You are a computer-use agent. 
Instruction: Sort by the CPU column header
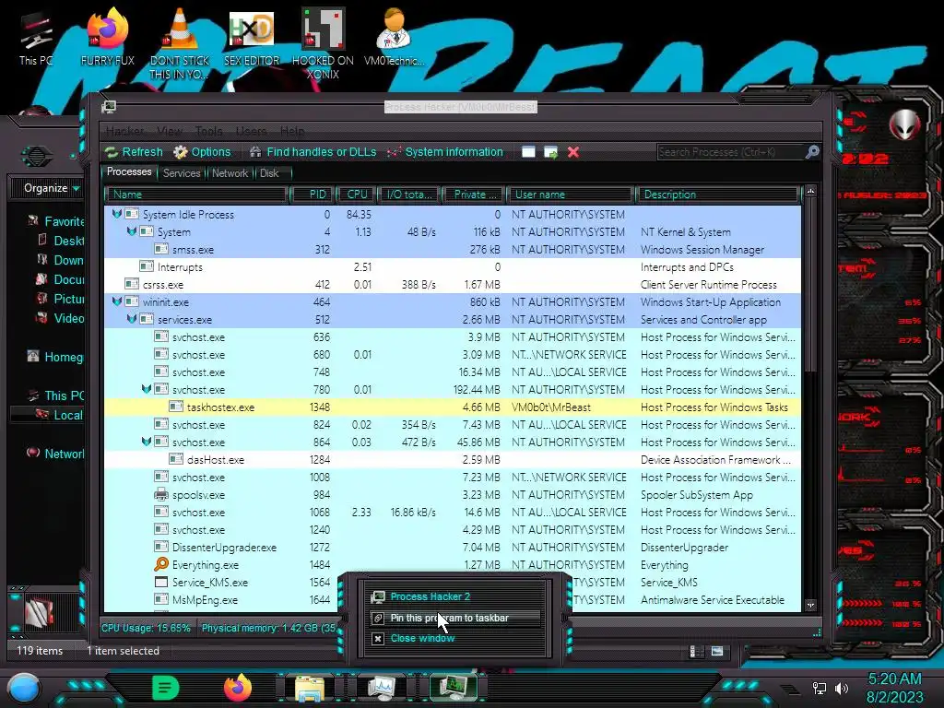(357, 195)
